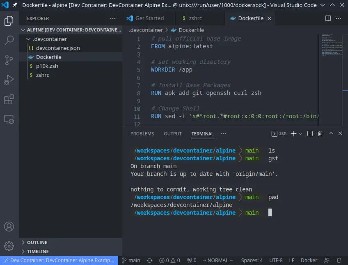Screen dimensions: 348x265
Task: Pin the window with title bar pin
Action: 15,5
